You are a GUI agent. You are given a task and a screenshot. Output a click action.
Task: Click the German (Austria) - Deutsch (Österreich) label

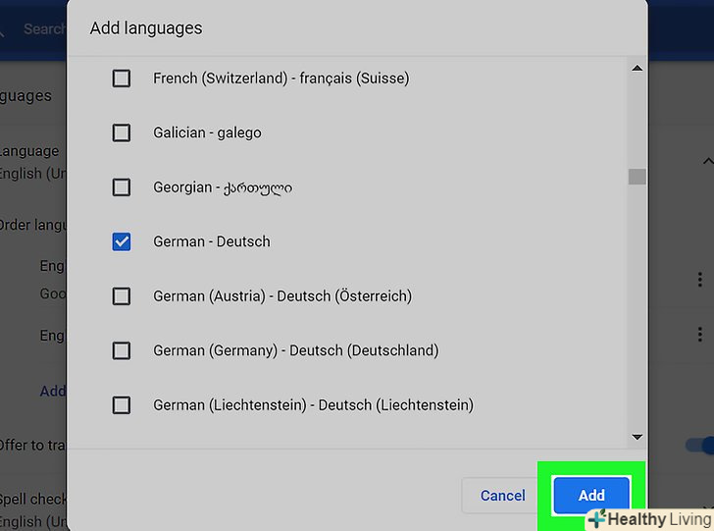(282, 295)
